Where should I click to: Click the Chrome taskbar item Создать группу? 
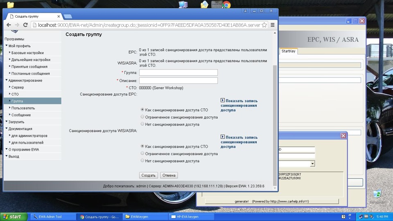(99, 217)
